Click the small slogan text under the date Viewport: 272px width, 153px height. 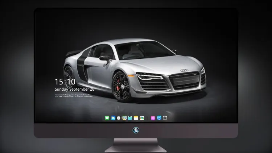coord(74,96)
